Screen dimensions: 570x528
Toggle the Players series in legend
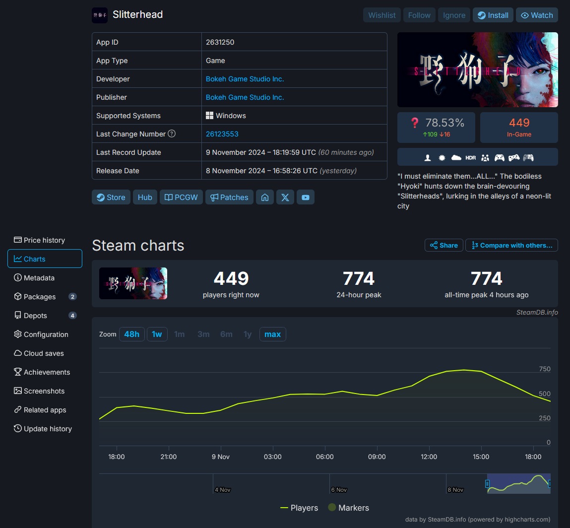pyautogui.click(x=299, y=508)
